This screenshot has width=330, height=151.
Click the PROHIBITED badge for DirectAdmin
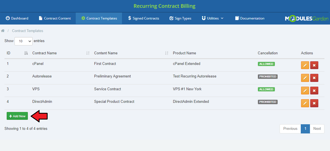pyautogui.click(x=268, y=102)
